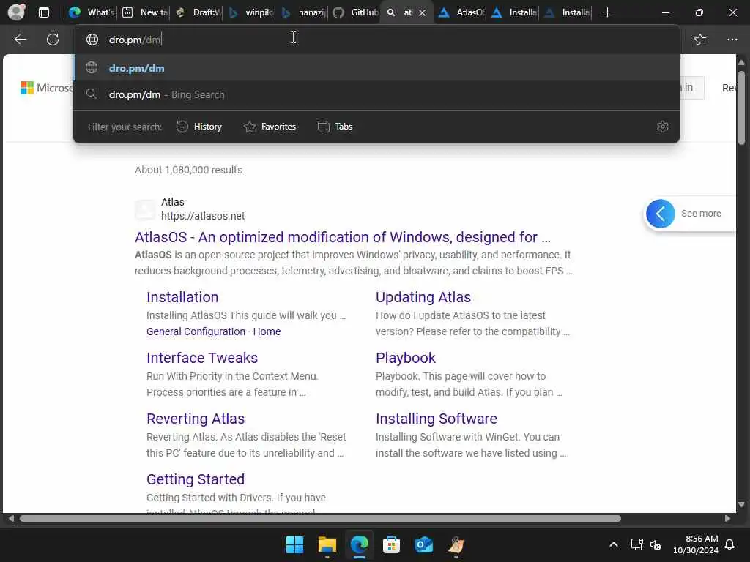Open the General Configuration link
The image size is (750, 562).
point(196,331)
